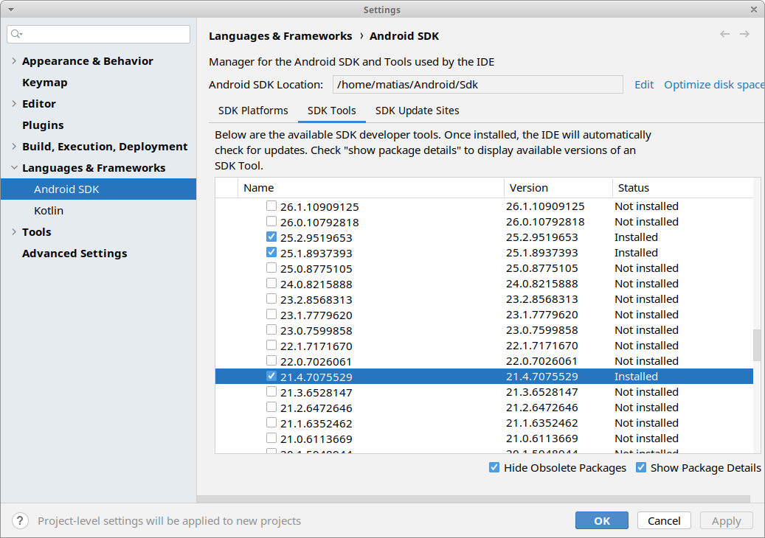Open the window menu in title bar
The image size is (765, 538).
point(10,10)
